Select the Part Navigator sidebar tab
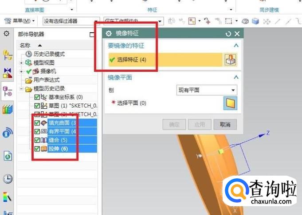302x215 pixels. click(x=8, y=91)
